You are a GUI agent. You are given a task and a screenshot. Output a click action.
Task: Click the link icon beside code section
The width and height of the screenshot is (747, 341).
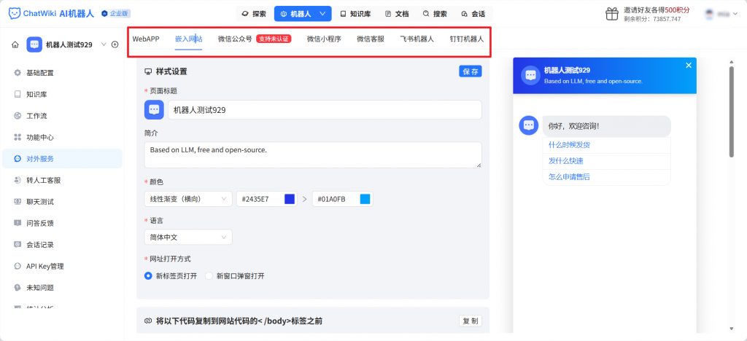click(148, 321)
